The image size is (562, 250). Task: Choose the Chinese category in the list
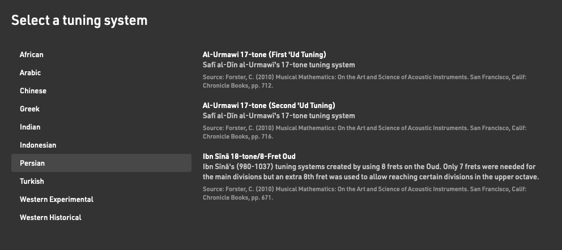point(33,90)
